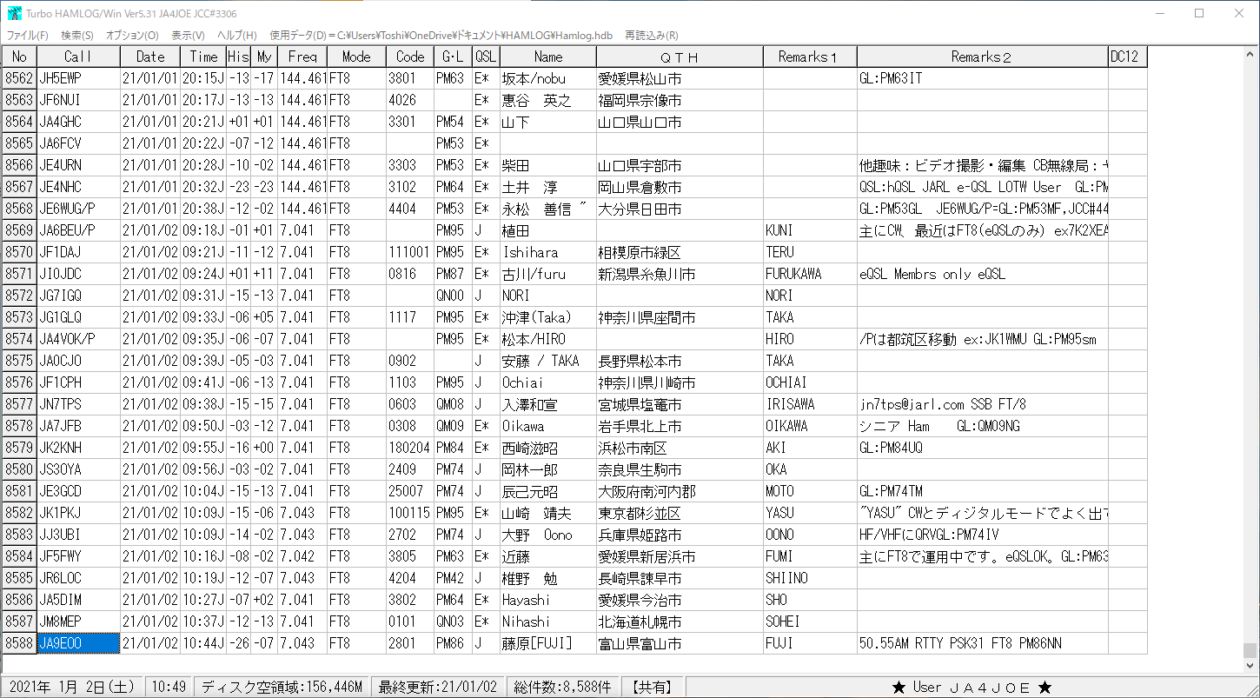
Task: Click the Time column header
Action: click(x=203, y=57)
